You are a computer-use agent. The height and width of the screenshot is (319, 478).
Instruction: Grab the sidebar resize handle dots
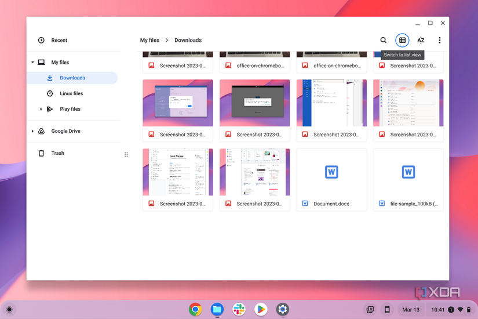126,155
